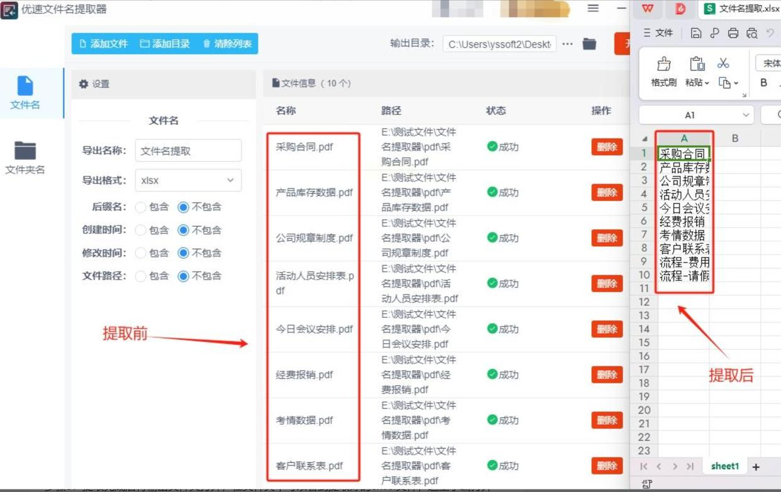Select column B header in spreadsheet
The width and height of the screenshot is (781, 492).
(x=735, y=138)
